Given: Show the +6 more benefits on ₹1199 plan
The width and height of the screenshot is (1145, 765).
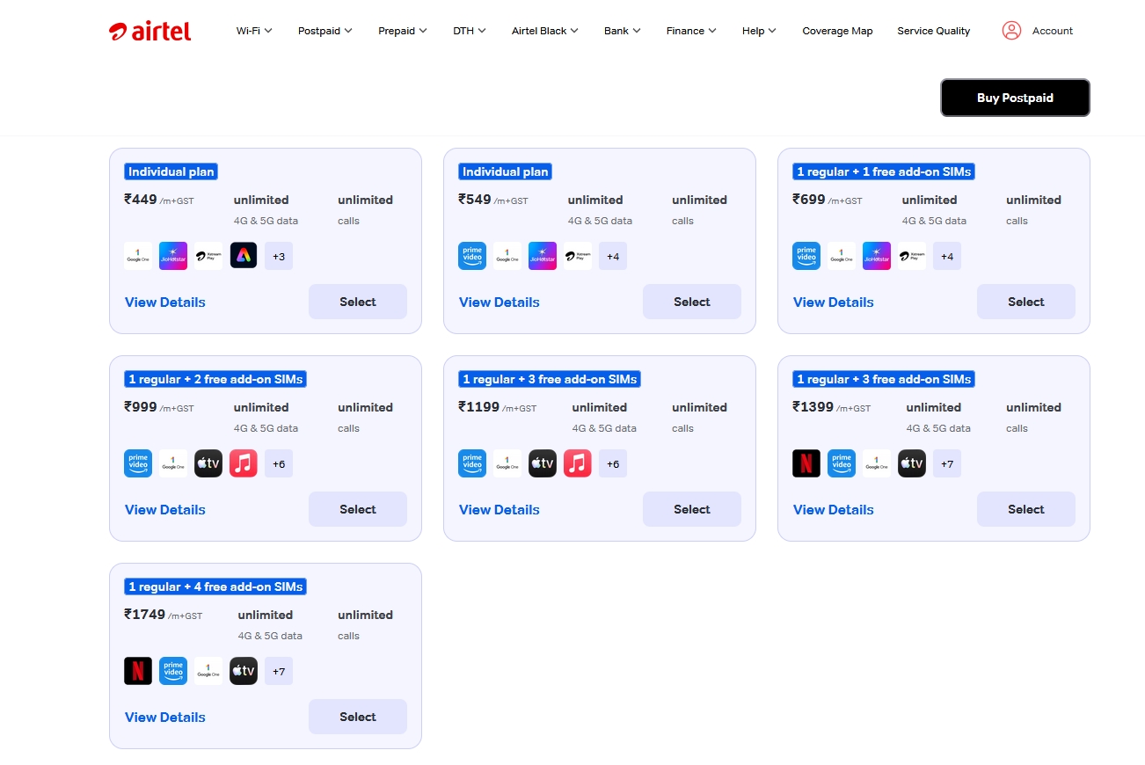Looking at the screenshot, I should click(613, 463).
